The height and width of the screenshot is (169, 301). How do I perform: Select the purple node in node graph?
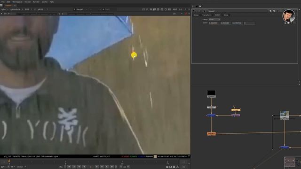[236, 115]
